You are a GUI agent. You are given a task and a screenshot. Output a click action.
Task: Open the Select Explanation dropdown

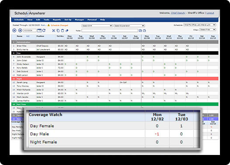pos(129,26)
